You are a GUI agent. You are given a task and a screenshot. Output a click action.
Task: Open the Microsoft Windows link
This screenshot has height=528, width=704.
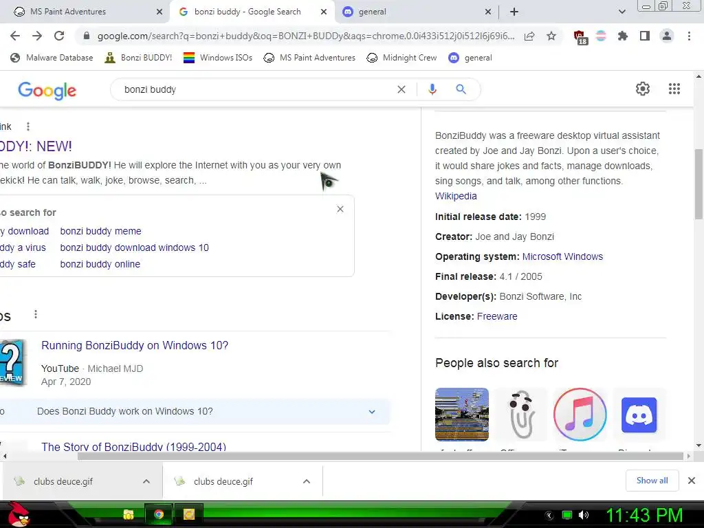point(562,257)
